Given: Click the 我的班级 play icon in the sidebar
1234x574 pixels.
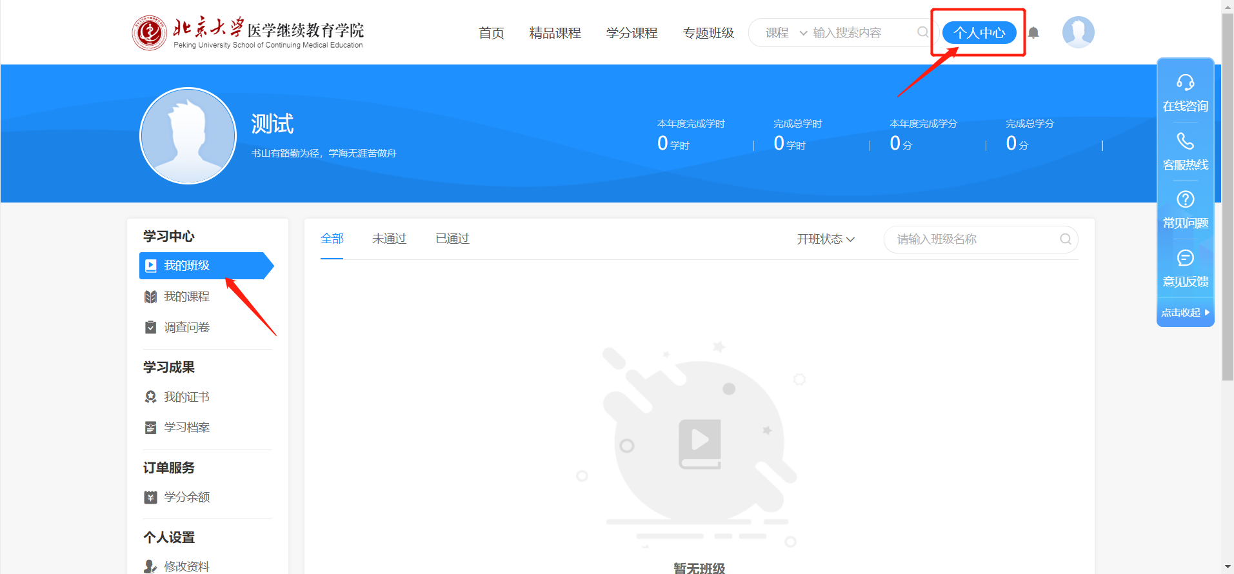Looking at the screenshot, I should click(x=151, y=266).
